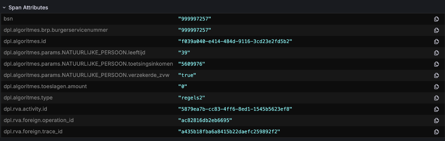Viewport: 445px width, 141px height.
Task: Copy the dpl.algoritmes.id value
Action: [436, 41]
